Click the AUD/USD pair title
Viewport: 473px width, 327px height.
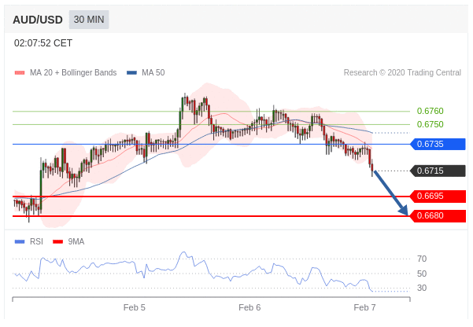(x=38, y=20)
